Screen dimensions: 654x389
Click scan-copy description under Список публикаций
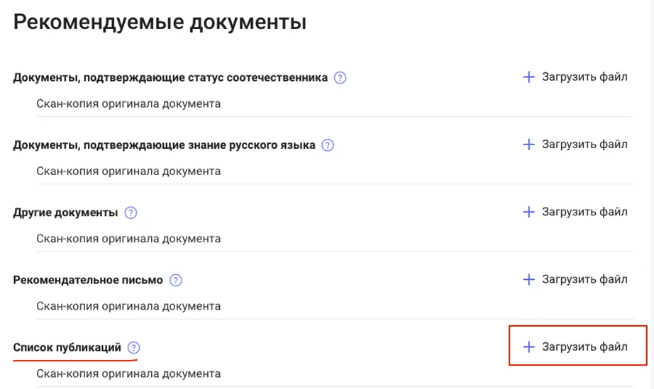[128, 373]
